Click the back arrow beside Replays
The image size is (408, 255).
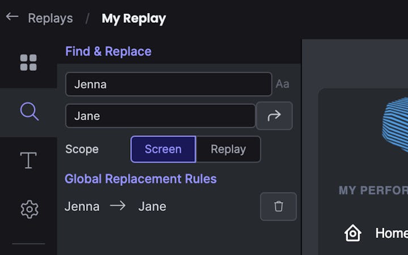12,17
